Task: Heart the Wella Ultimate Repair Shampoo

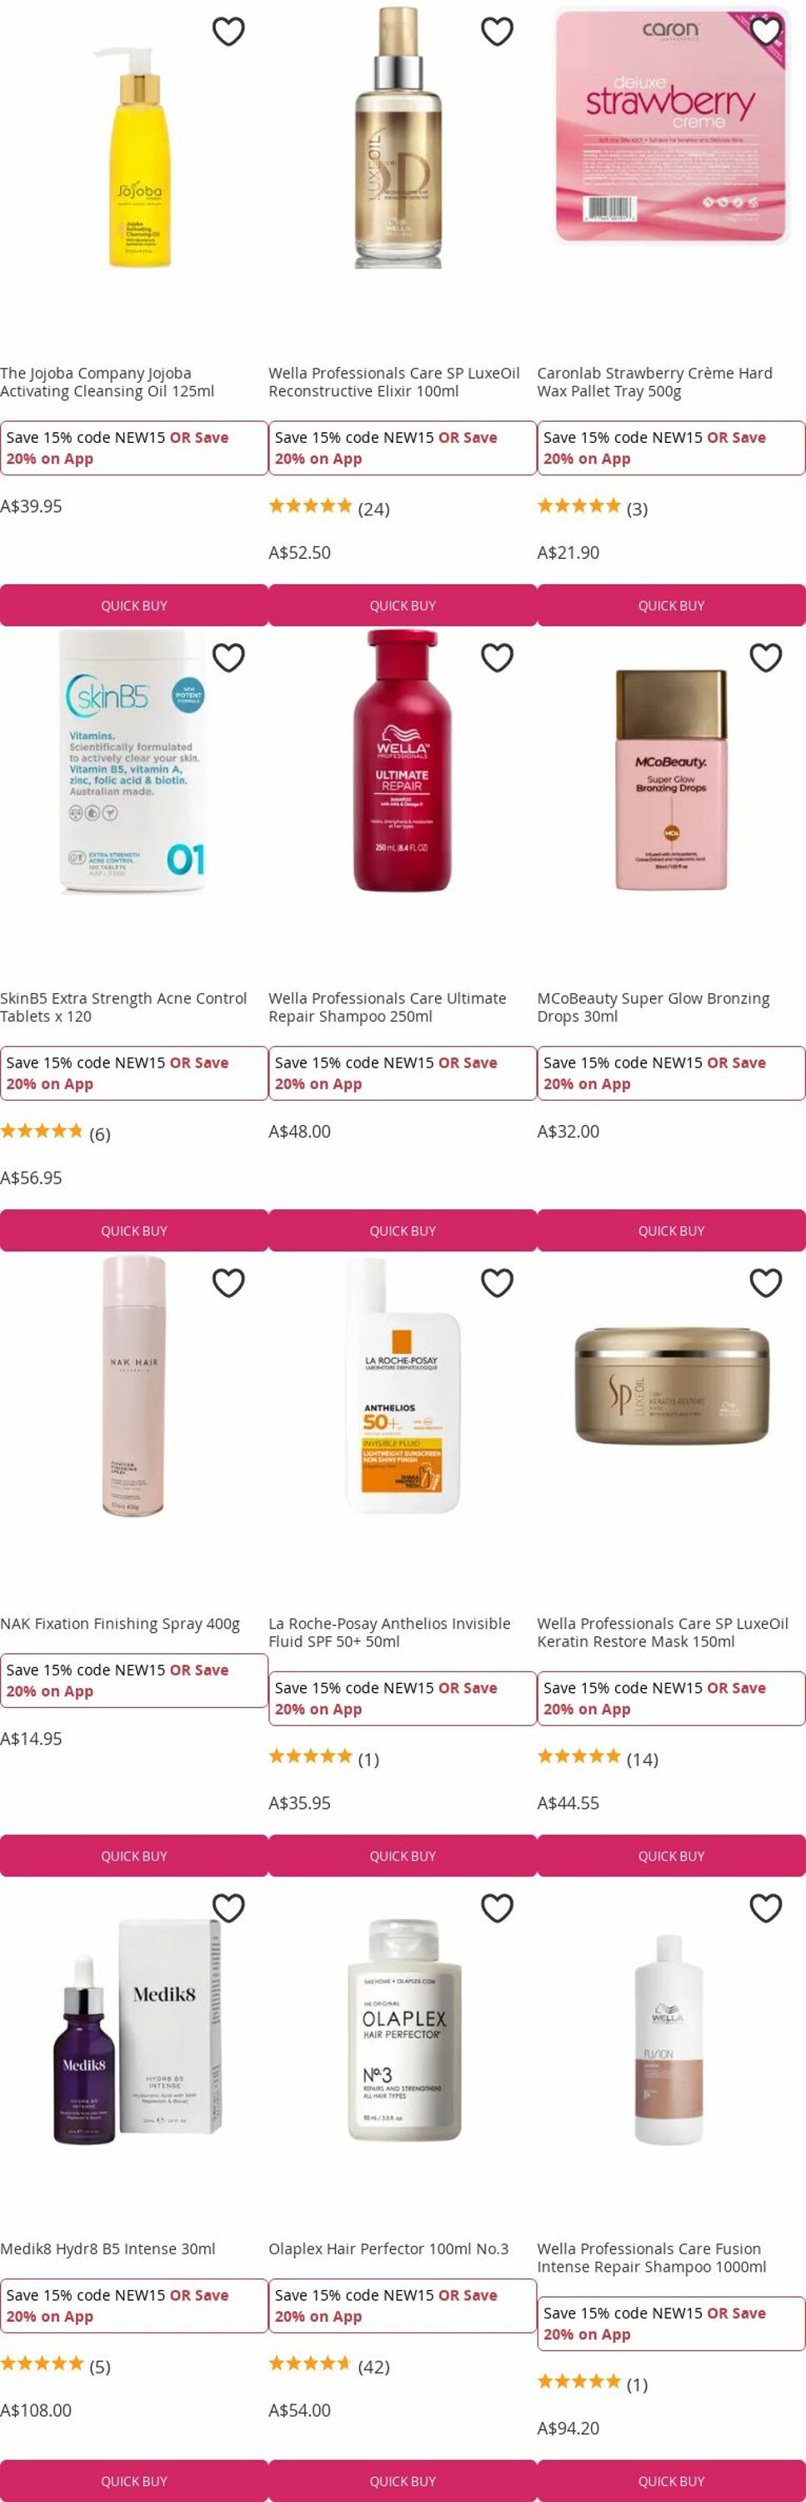Action: 498,657
